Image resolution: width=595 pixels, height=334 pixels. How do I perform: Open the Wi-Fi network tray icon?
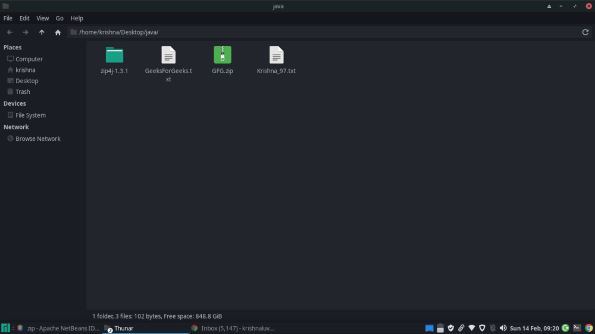click(x=472, y=328)
